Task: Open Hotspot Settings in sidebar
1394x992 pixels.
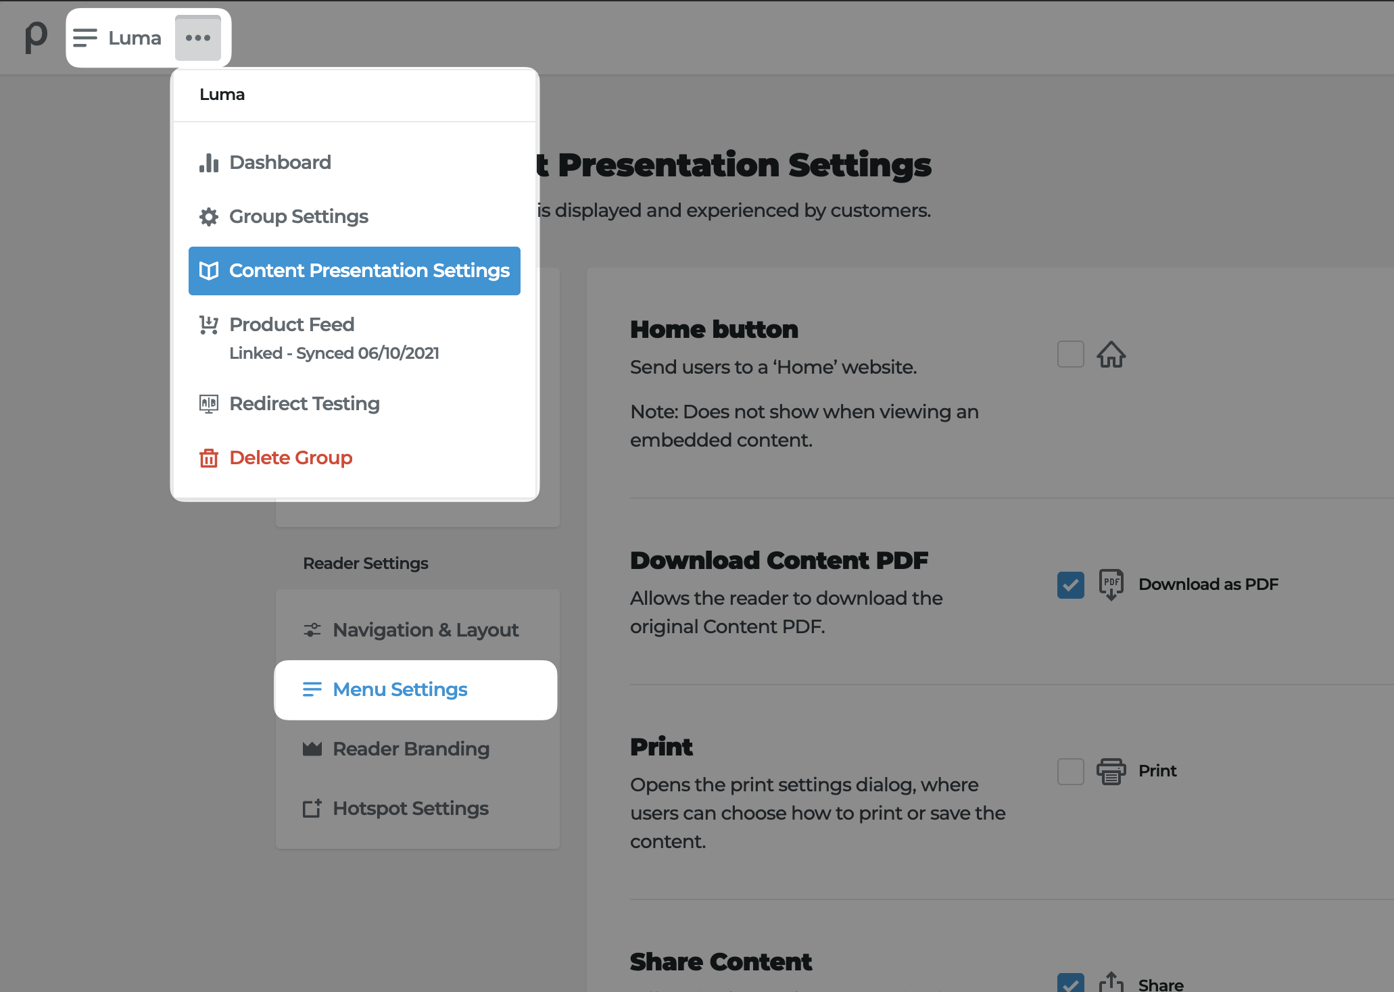Action: pos(410,808)
